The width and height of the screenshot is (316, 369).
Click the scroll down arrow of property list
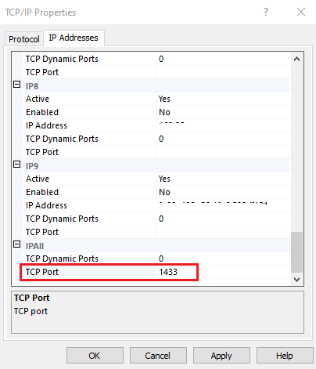(x=296, y=280)
